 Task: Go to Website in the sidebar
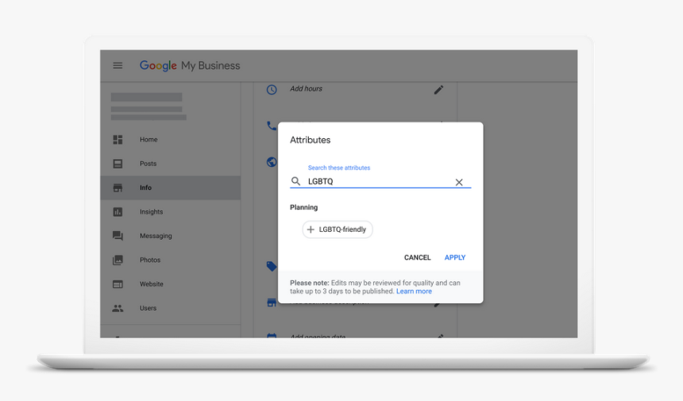(151, 284)
